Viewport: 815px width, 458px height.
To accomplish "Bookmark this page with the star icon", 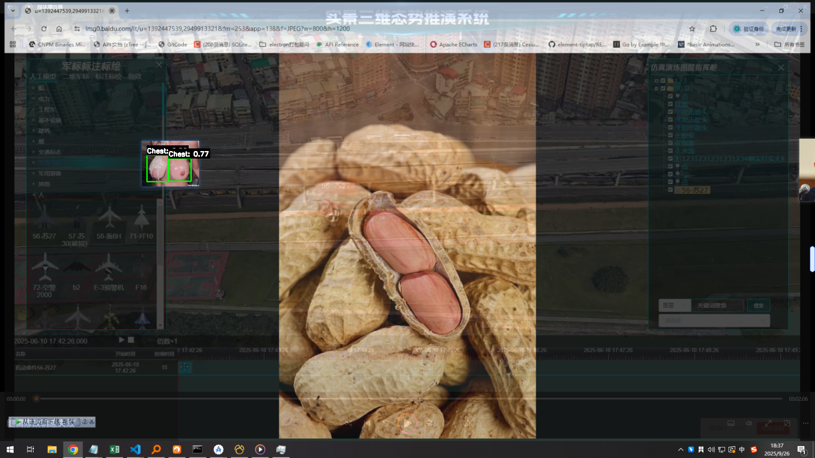I will (x=692, y=29).
